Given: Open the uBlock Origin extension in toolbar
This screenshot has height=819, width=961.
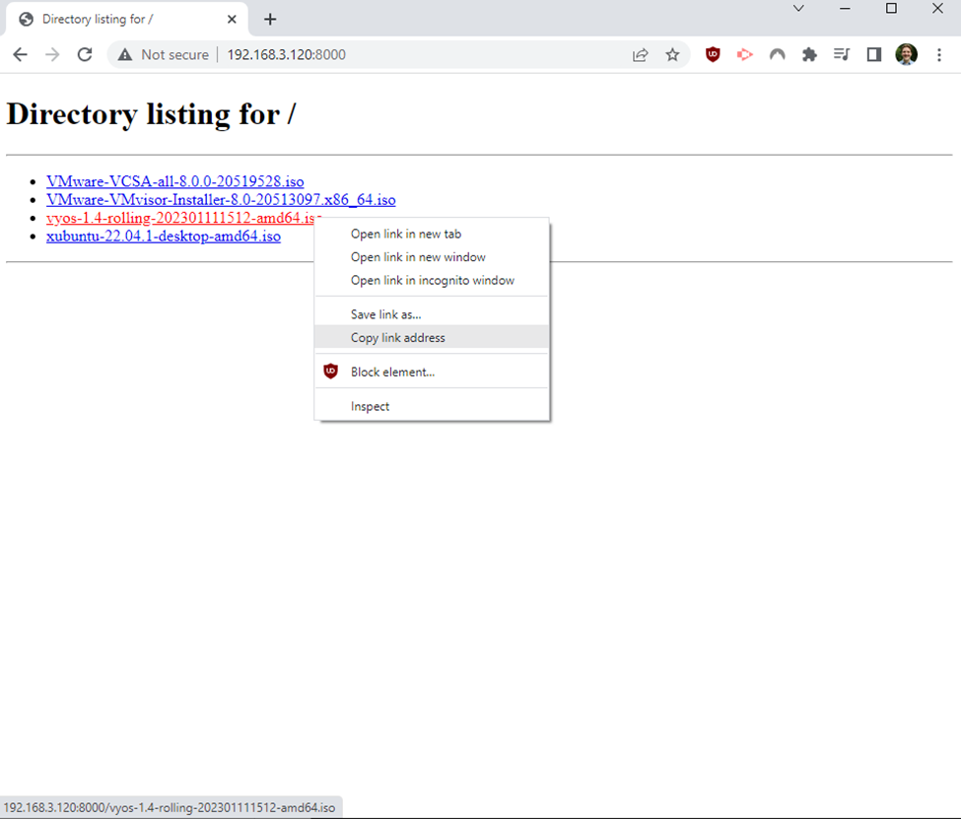Looking at the screenshot, I should pyautogui.click(x=713, y=54).
